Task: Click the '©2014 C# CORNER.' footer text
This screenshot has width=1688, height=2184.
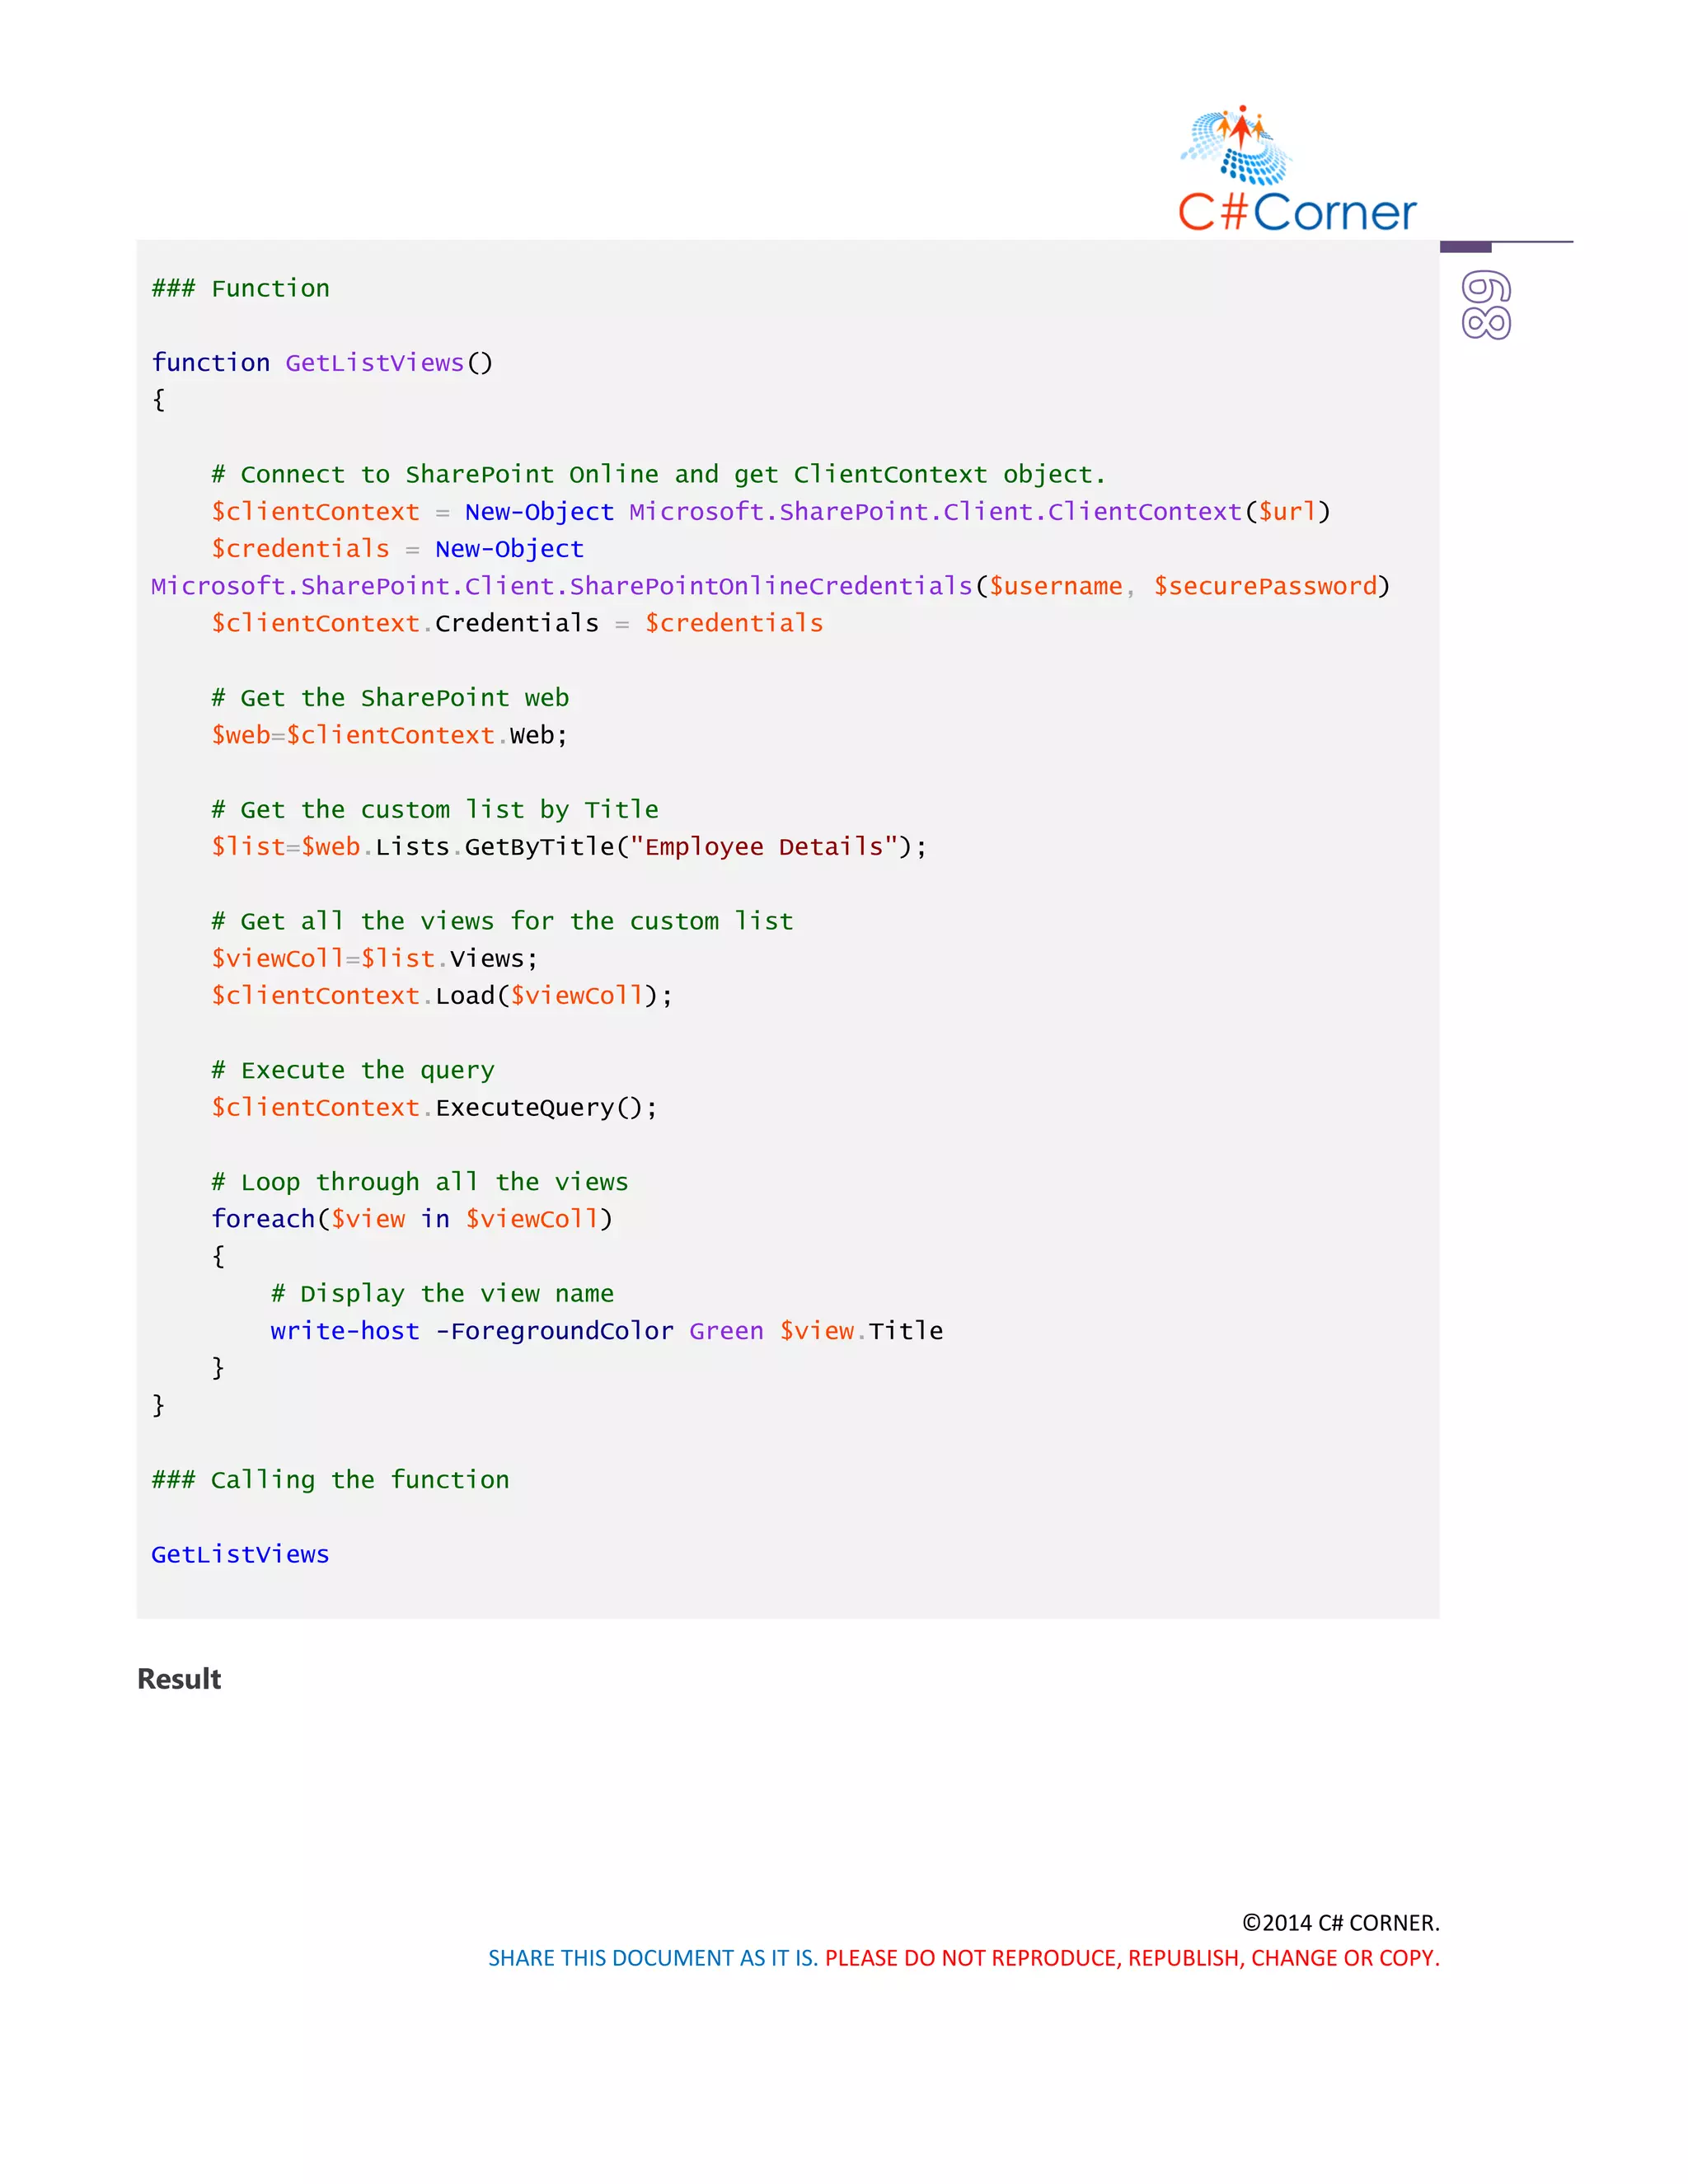Action: [1341, 1923]
